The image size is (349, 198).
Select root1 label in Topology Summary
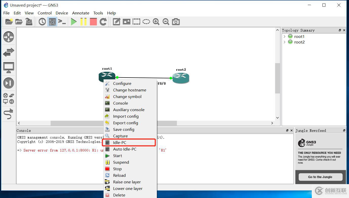299,36
